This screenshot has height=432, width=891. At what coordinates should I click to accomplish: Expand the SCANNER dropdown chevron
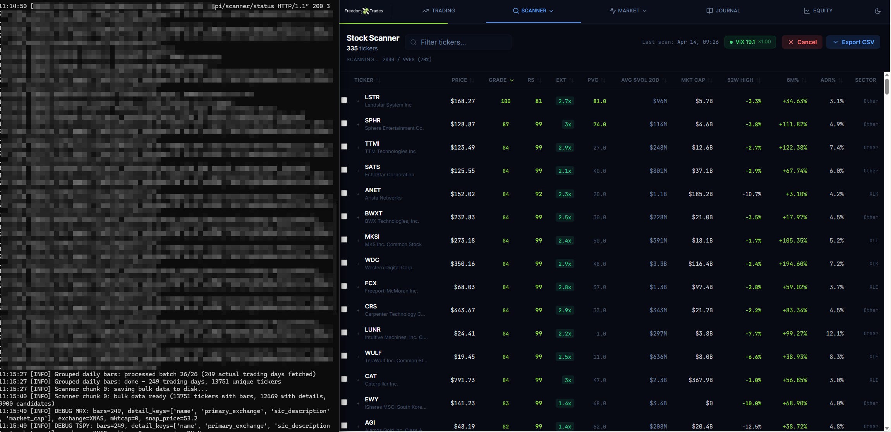point(551,11)
